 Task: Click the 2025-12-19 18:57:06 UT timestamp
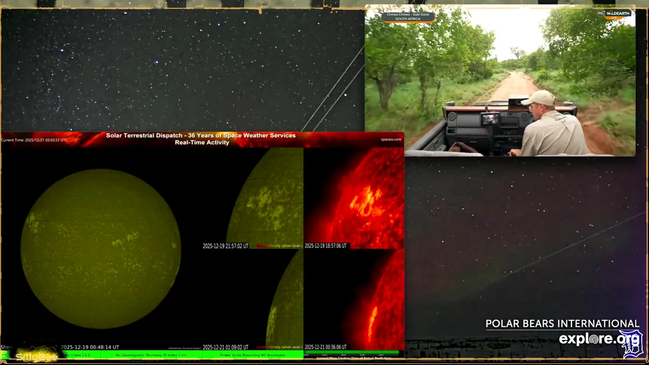326,246
